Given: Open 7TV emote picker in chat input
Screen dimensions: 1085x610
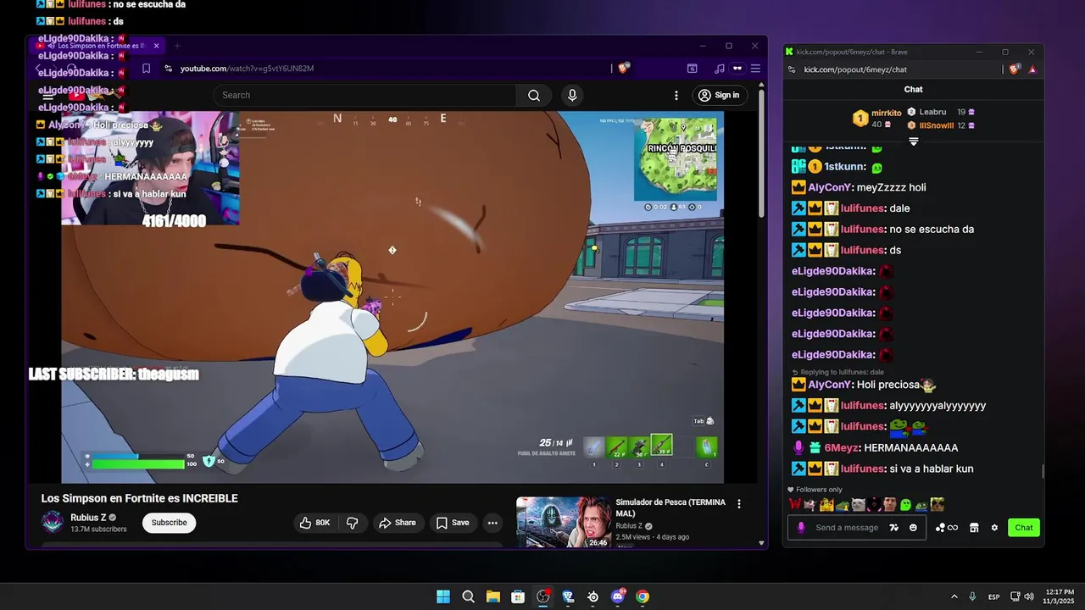Looking at the screenshot, I should [893, 528].
